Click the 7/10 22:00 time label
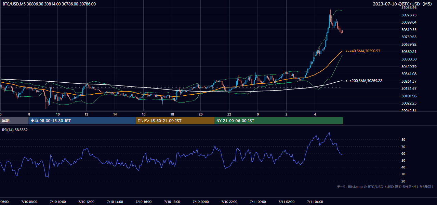The image size is (437, 205). (x=229, y=202)
